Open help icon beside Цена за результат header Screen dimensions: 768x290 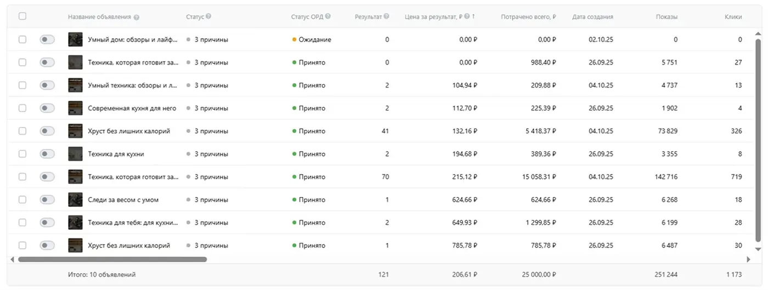467,16
